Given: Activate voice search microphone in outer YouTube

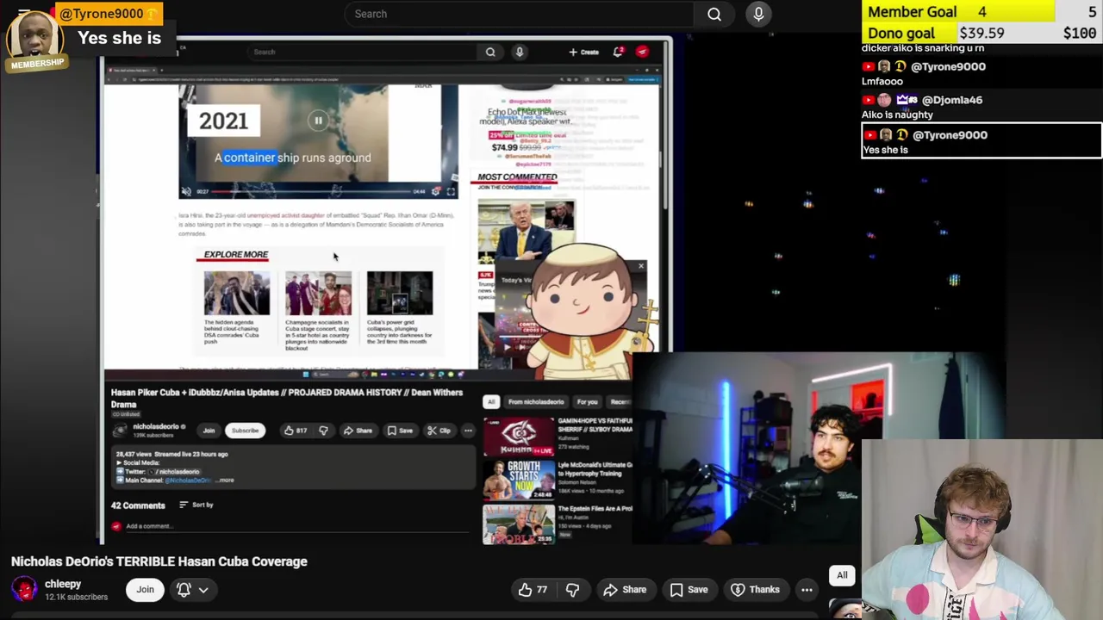Looking at the screenshot, I should point(758,14).
